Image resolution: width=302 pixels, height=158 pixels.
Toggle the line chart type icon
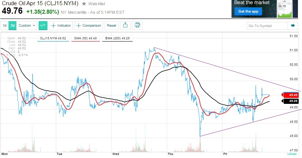click(43, 26)
